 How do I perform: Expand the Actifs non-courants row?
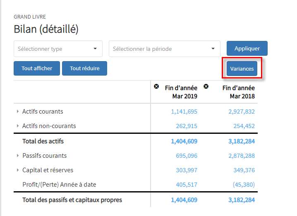tap(18, 126)
